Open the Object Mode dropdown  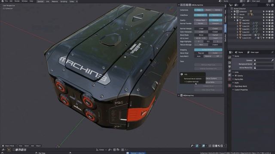point(9,146)
